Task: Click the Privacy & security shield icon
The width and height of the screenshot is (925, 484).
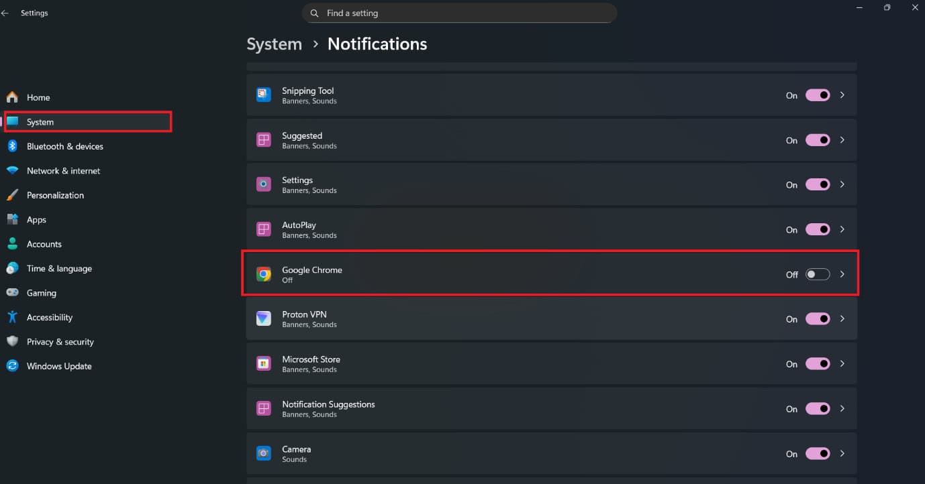Action: click(x=12, y=341)
